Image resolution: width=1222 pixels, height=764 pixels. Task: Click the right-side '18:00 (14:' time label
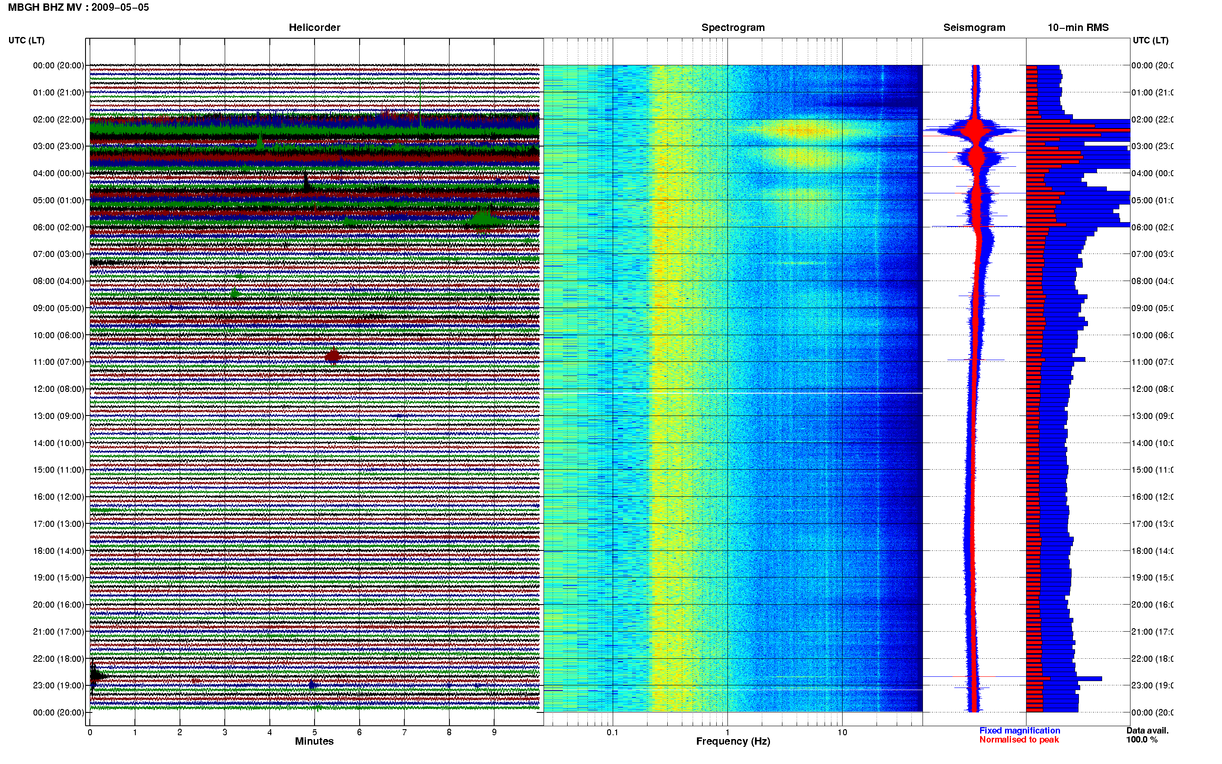[x=1152, y=551]
